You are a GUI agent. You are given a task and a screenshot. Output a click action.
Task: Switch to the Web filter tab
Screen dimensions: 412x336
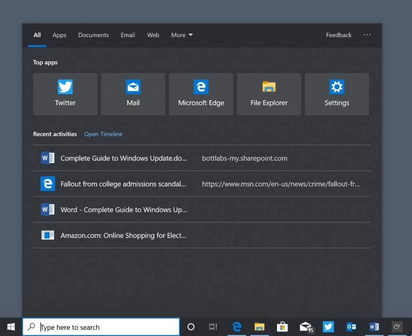point(153,35)
